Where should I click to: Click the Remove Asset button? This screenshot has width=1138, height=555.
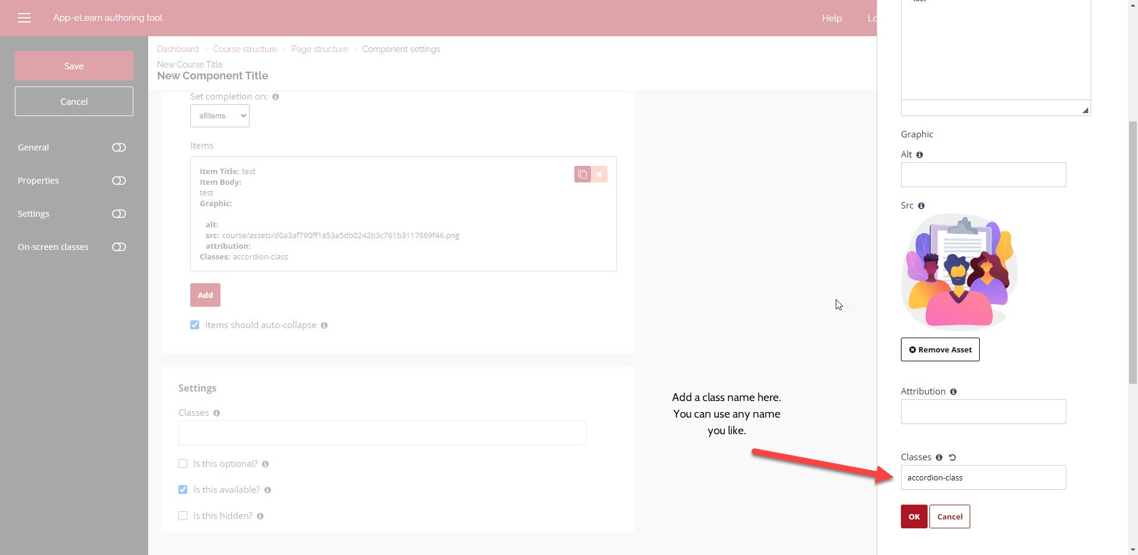click(x=940, y=349)
